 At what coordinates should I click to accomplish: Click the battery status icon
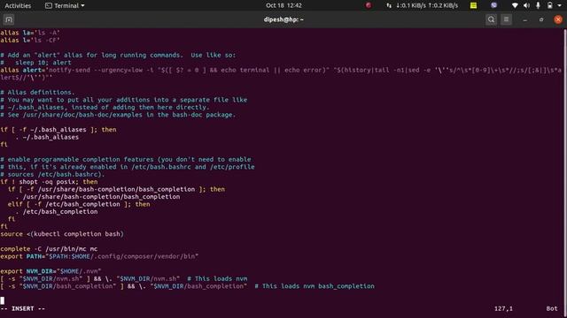tap(549, 5)
